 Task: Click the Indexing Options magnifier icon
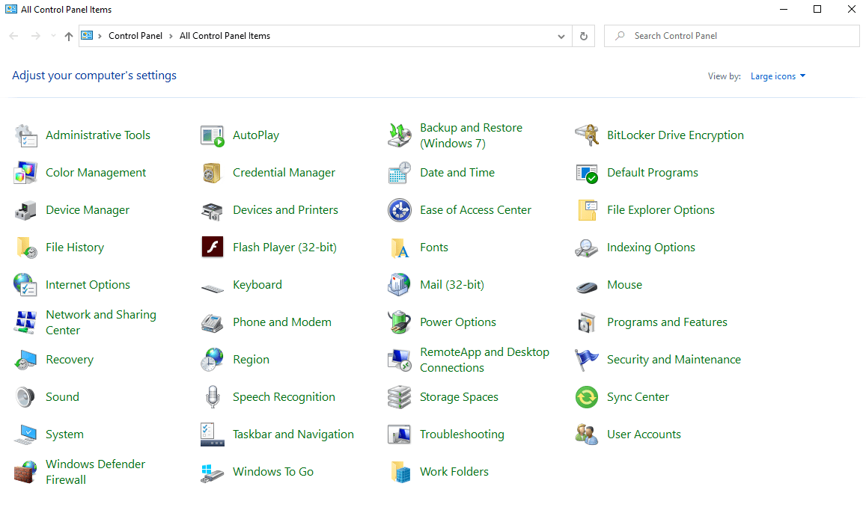pos(587,248)
